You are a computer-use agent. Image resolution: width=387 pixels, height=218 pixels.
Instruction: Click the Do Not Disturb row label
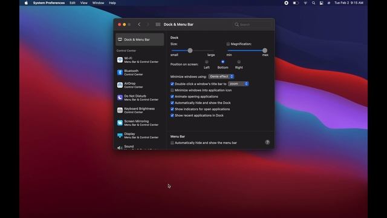135,96
